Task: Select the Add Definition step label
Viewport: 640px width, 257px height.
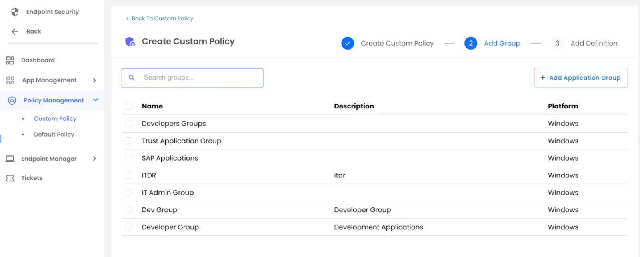Action: [x=594, y=43]
